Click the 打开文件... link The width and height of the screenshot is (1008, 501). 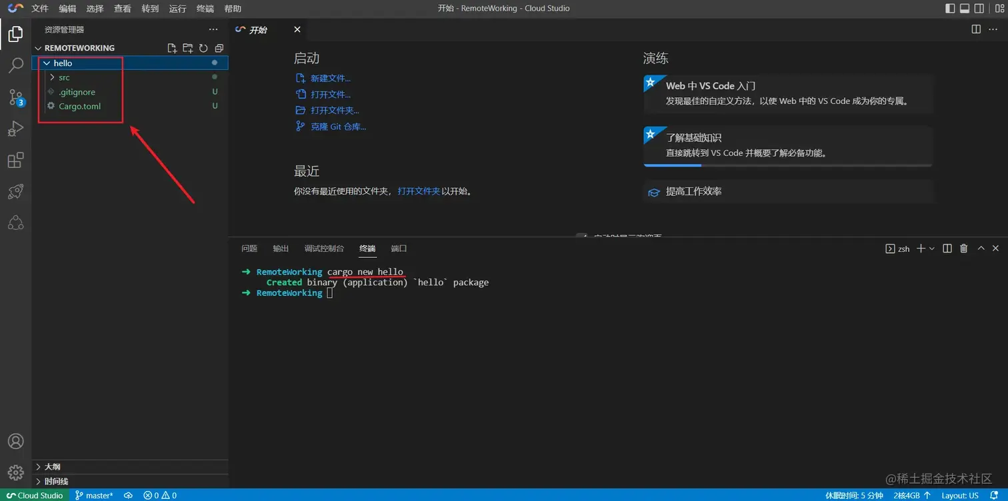coord(330,95)
